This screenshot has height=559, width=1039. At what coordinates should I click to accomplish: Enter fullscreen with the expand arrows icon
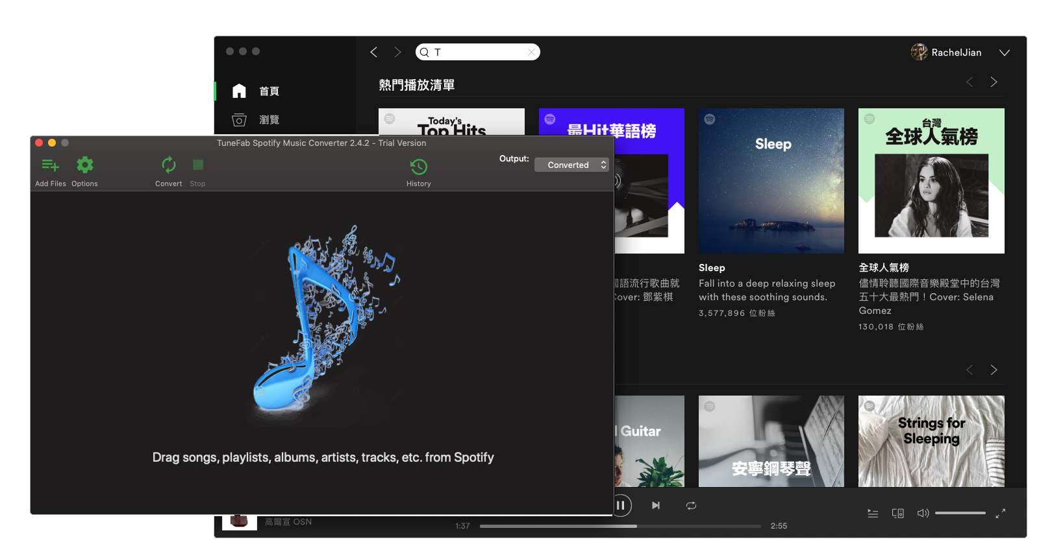point(1001,513)
